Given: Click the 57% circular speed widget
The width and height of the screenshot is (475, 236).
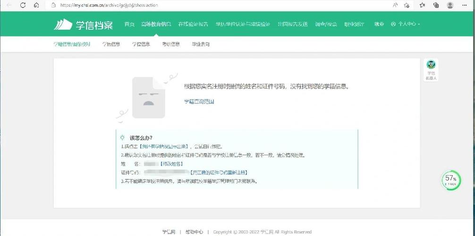Looking at the screenshot, I should click(x=451, y=181).
